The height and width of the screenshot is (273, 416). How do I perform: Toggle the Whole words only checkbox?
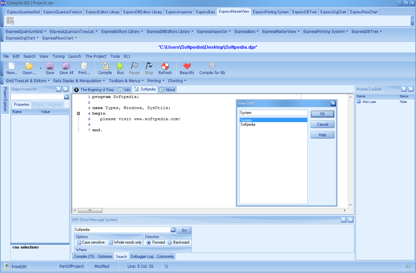[x=111, y=242]
